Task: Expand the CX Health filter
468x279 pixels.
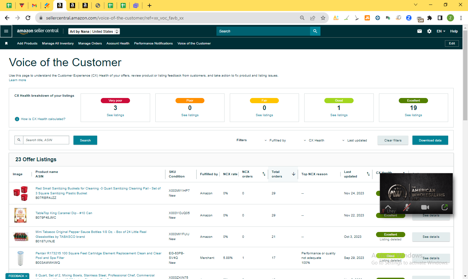Action: tap(314, 140)
